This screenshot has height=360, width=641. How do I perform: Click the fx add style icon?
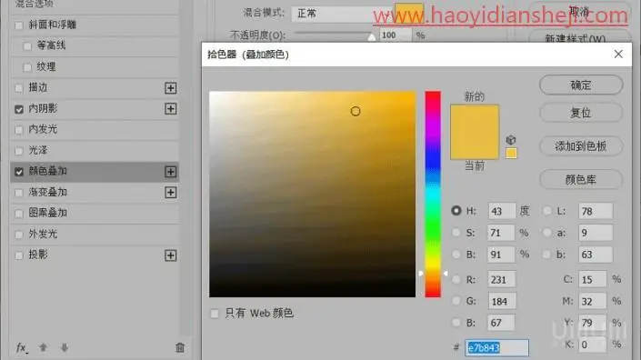[22, 348]
